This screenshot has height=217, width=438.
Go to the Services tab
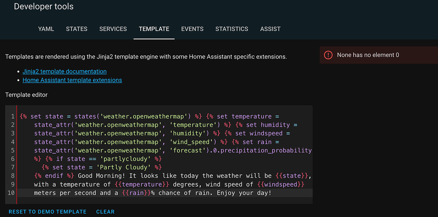pos(113,29)
